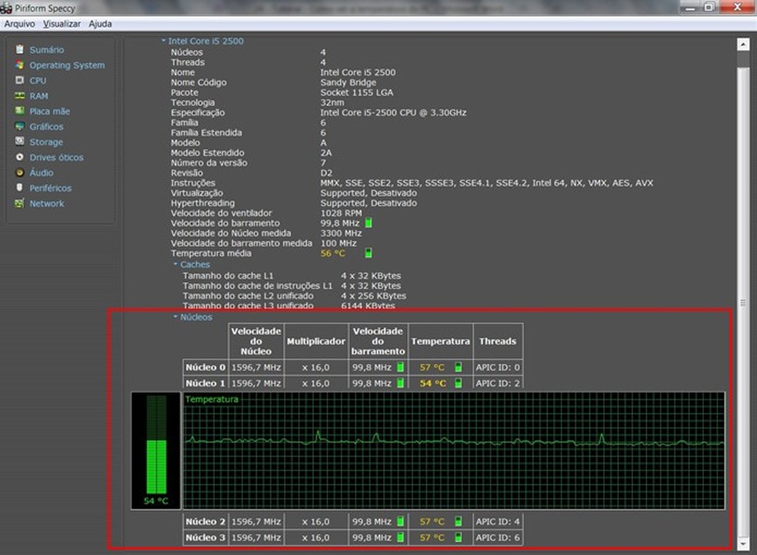This screenshot has width=757, height=555.
Task: Open the Operating System section icon
Action: (20, 65)
